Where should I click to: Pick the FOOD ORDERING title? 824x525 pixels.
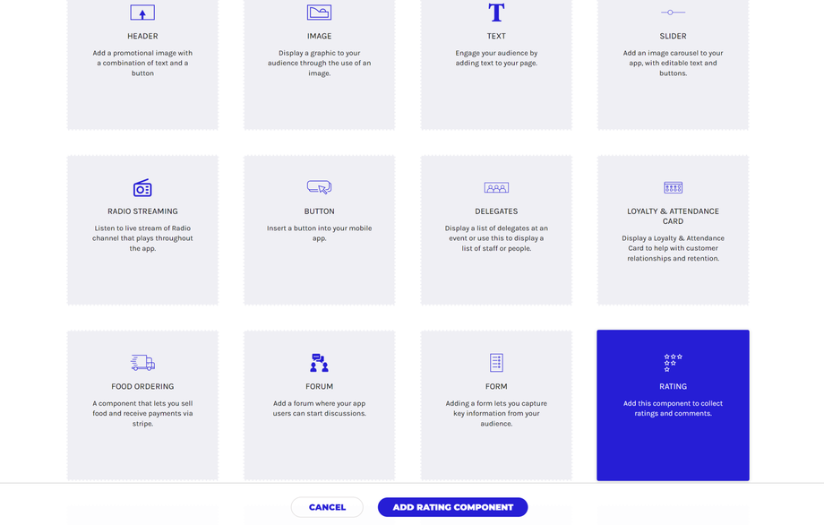click(142, 386)
